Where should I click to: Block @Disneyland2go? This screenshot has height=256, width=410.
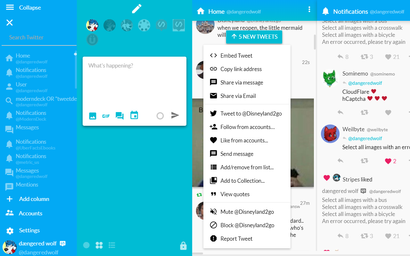click(247, 225)
